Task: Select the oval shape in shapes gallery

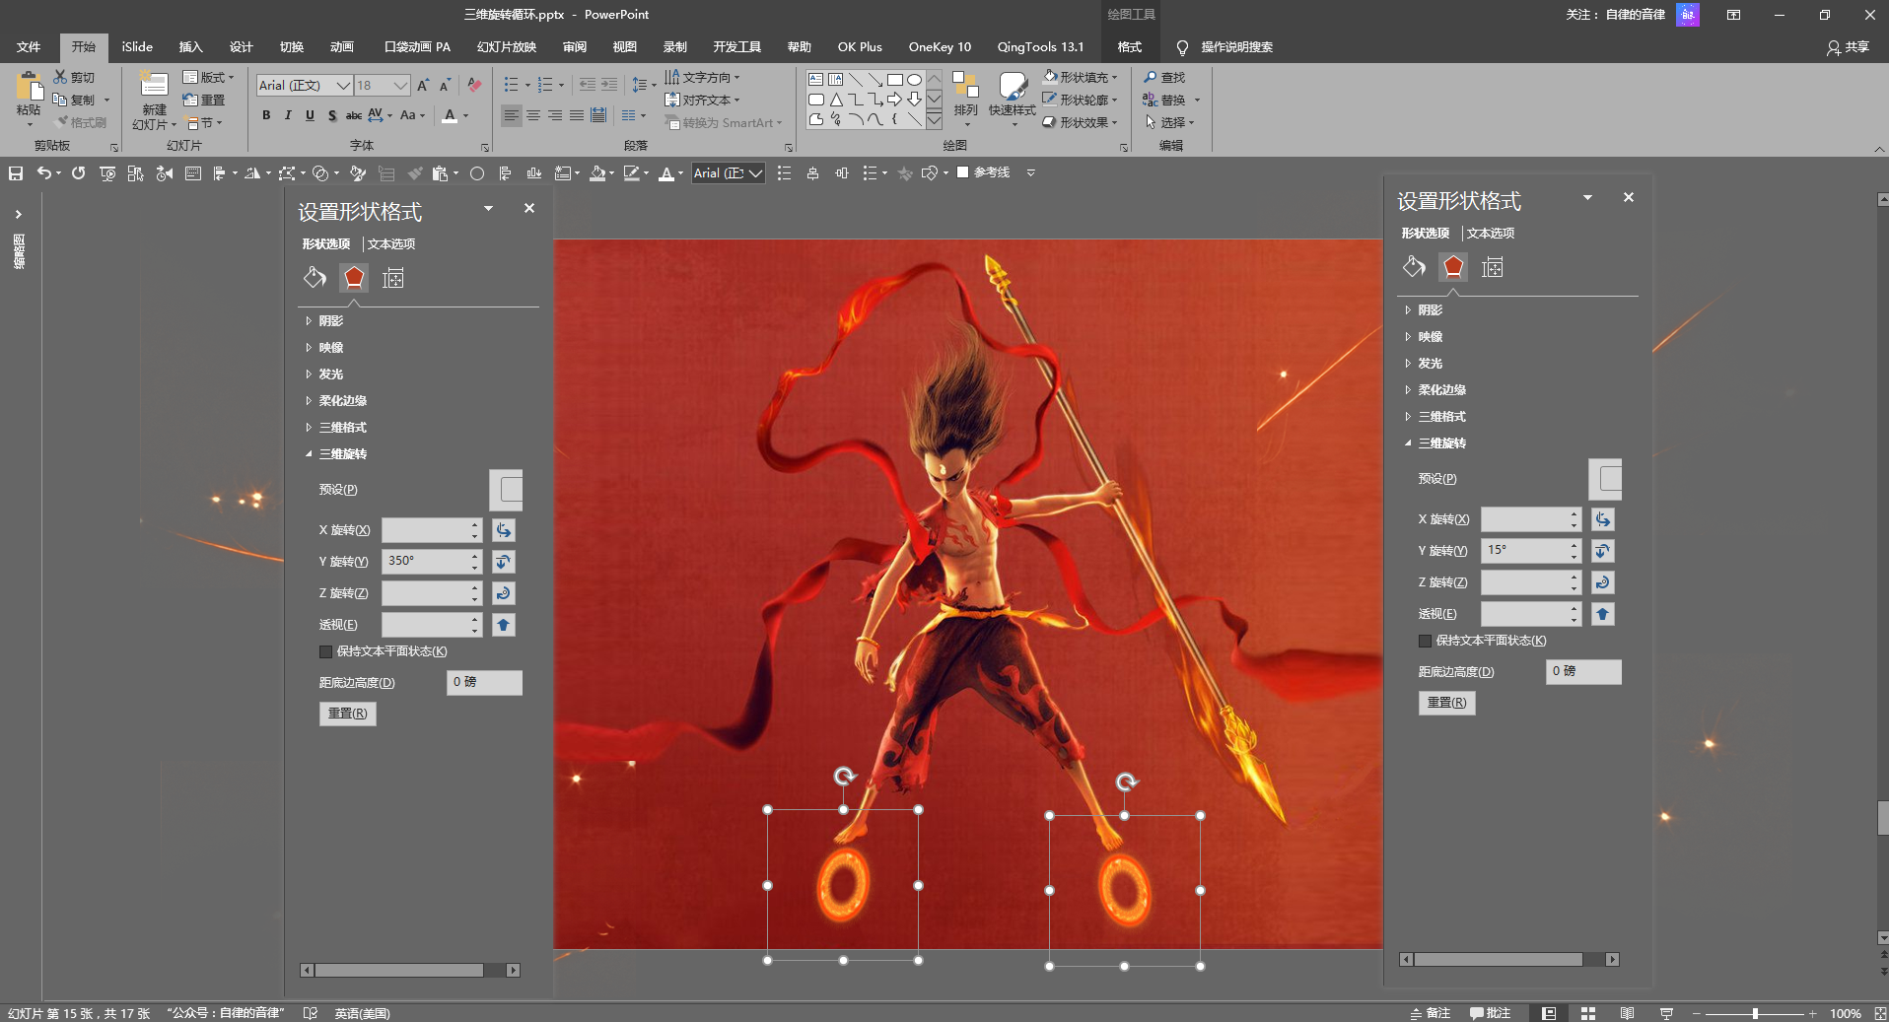Action: [915, 80]
